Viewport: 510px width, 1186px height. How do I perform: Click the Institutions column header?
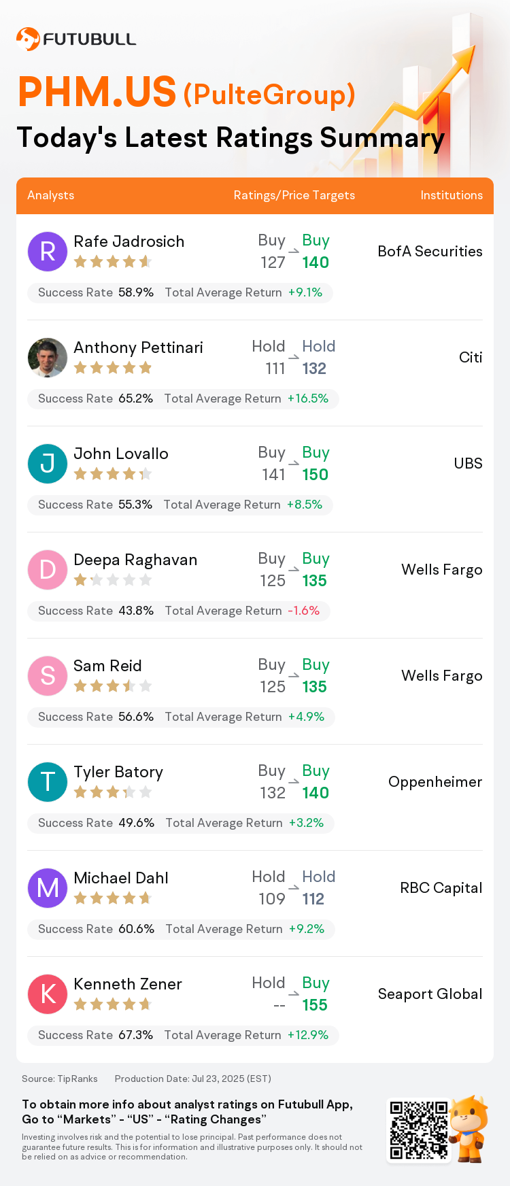(x=452, y=195)
